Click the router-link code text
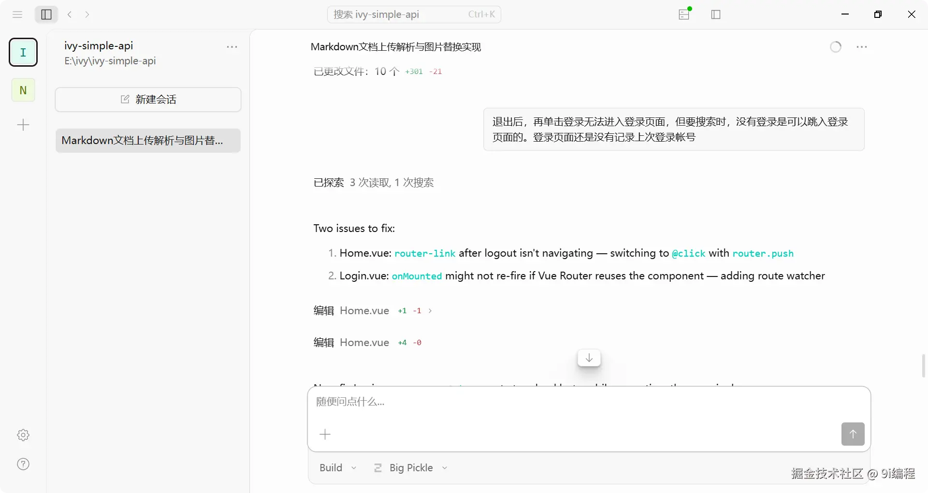This screenshot has width=928, height=493. pyautogui.click(x=425, y=254)
